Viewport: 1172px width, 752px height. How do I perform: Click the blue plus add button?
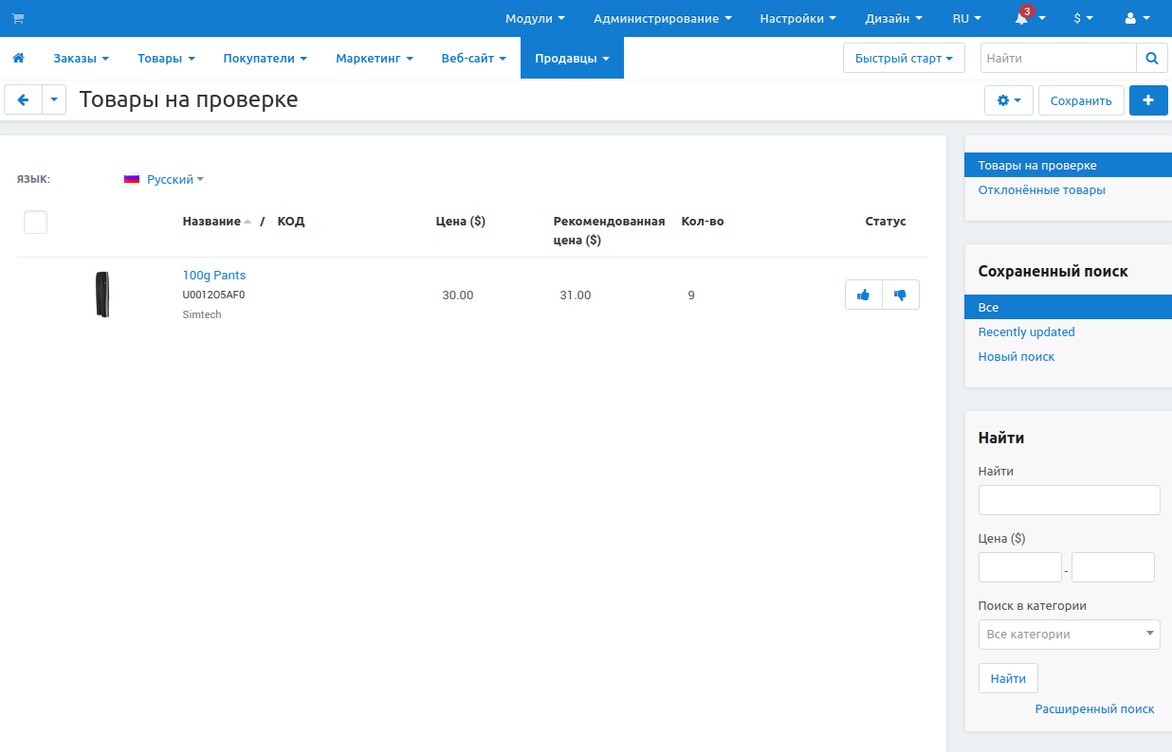coord(1148,100)
